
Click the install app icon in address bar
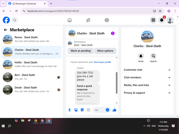pyautogui.click(x=154, y=11)
